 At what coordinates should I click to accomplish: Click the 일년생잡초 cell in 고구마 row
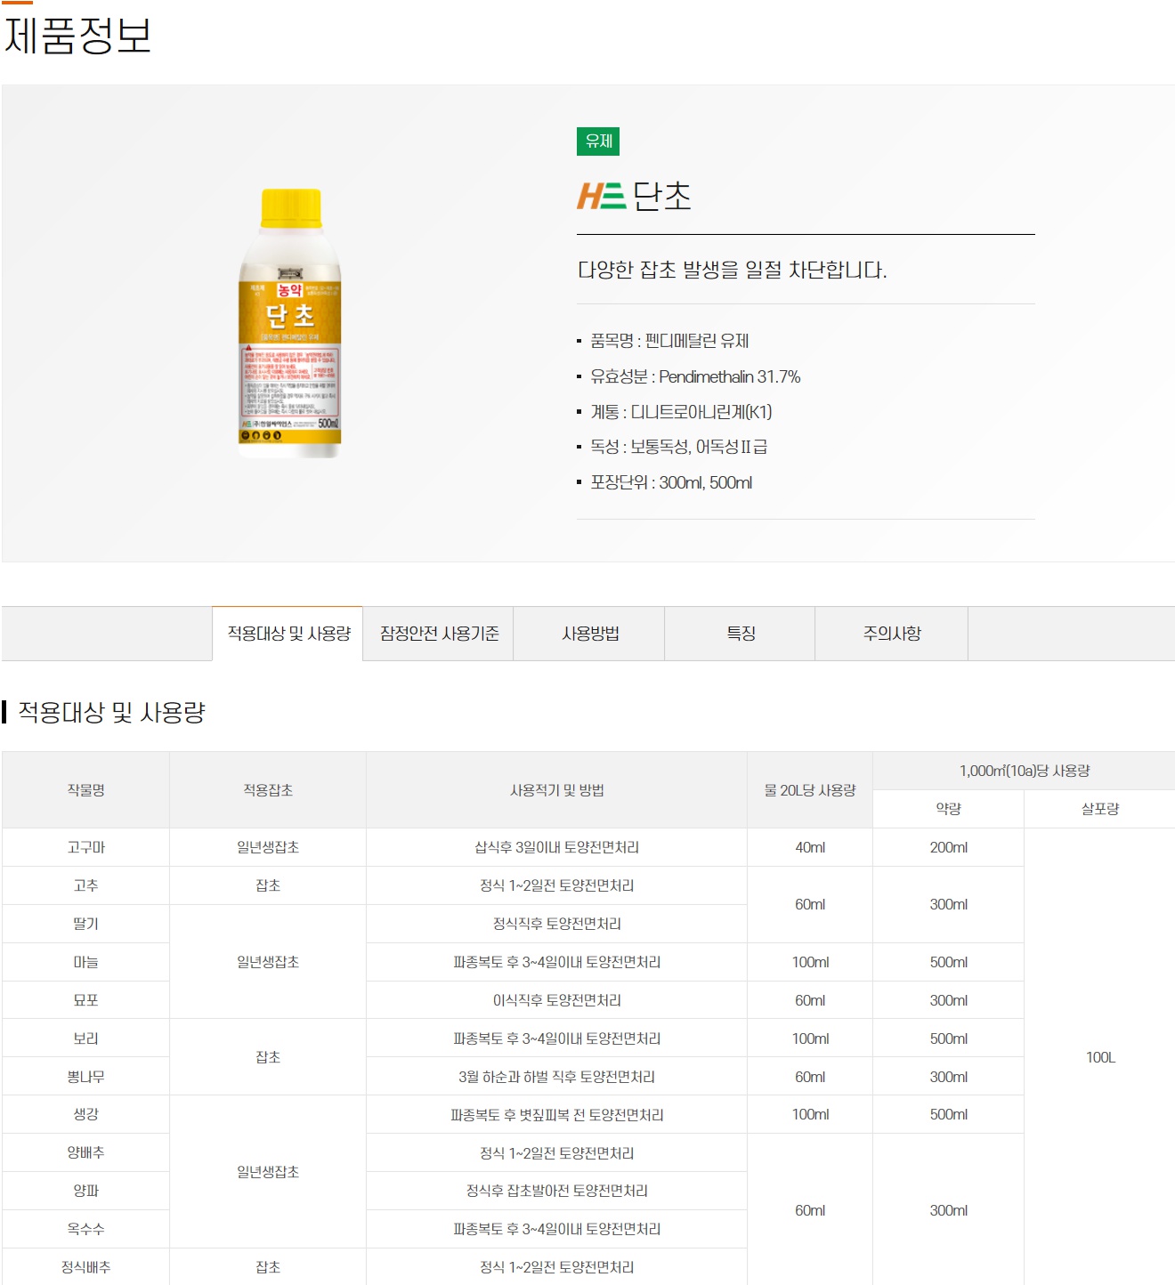(x=268, y=847)
